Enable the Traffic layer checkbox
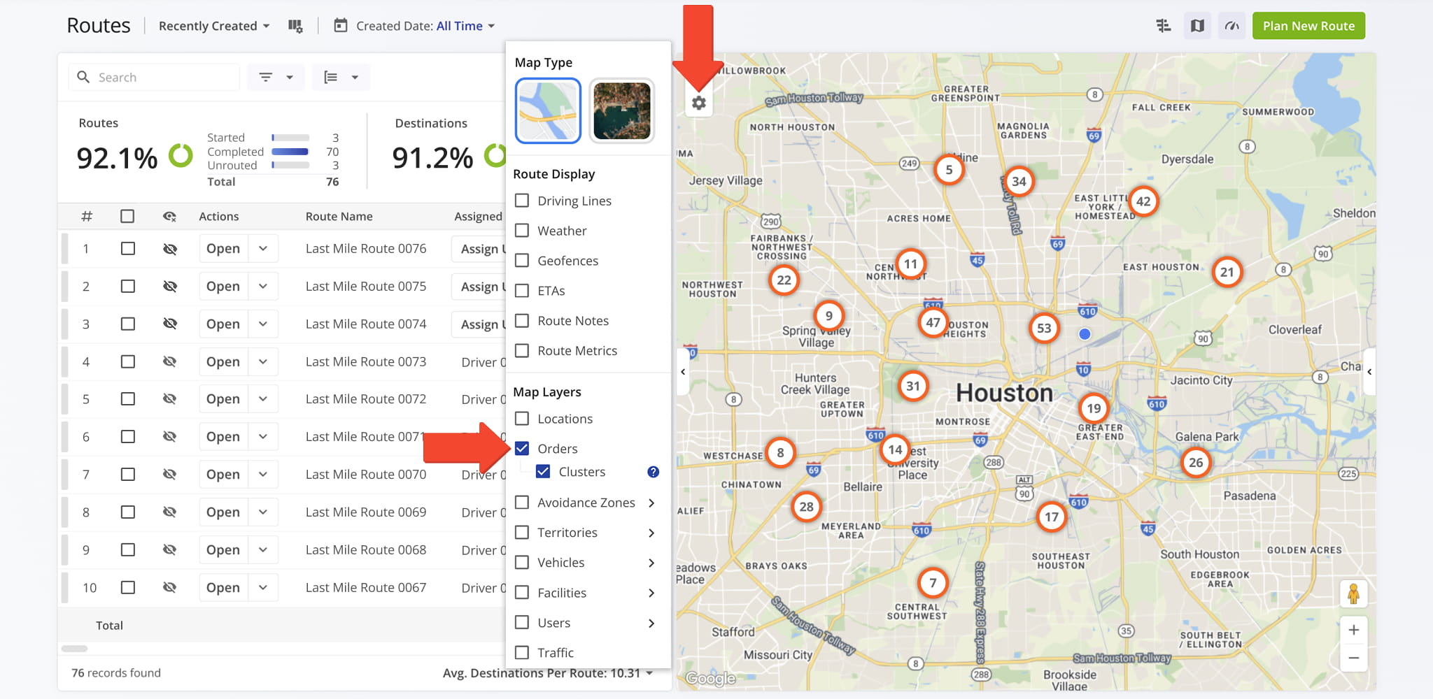The width and height of the screenshot is (1433, 699). 522,652
